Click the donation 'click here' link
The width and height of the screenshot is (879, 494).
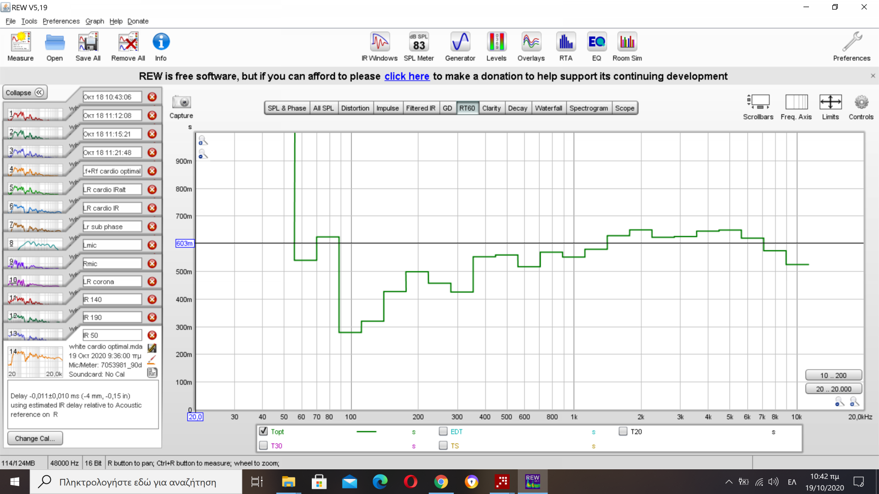407,76
